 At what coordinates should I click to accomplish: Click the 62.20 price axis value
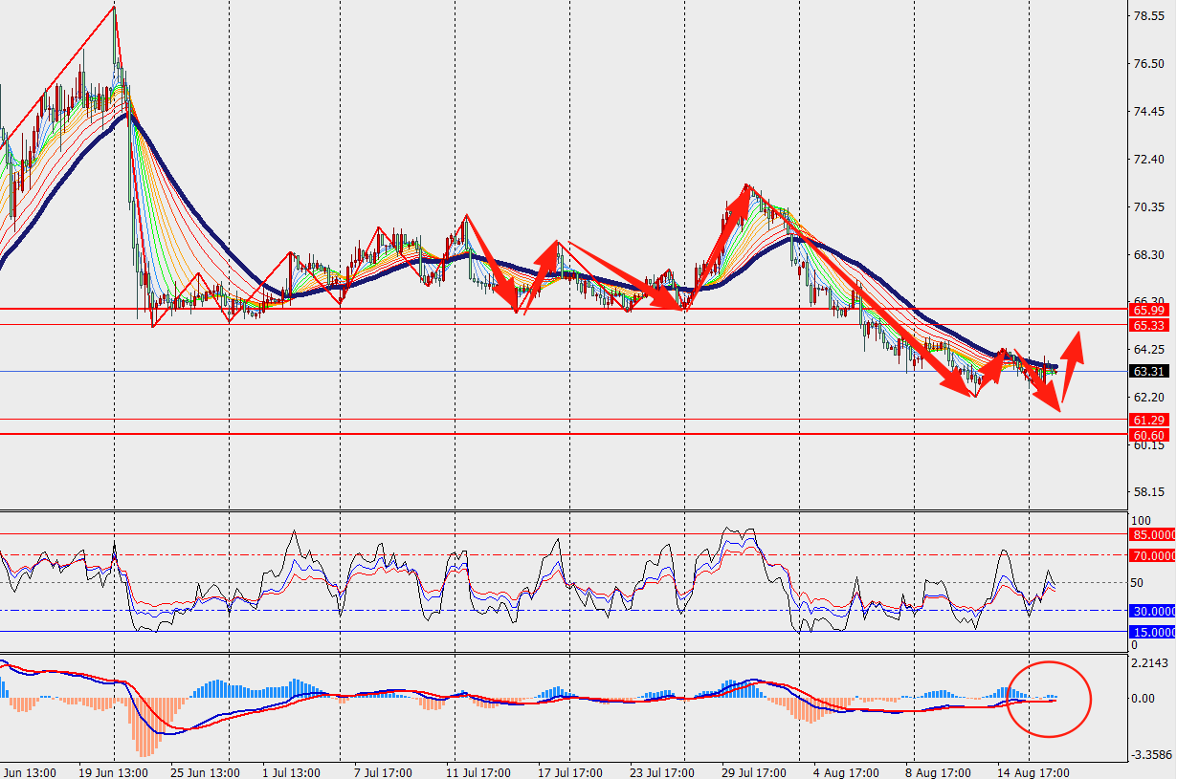click(x=1148, y=397)
